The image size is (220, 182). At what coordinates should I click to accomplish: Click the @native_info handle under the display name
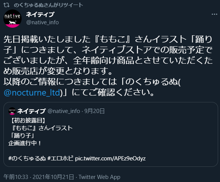point(42,22)
